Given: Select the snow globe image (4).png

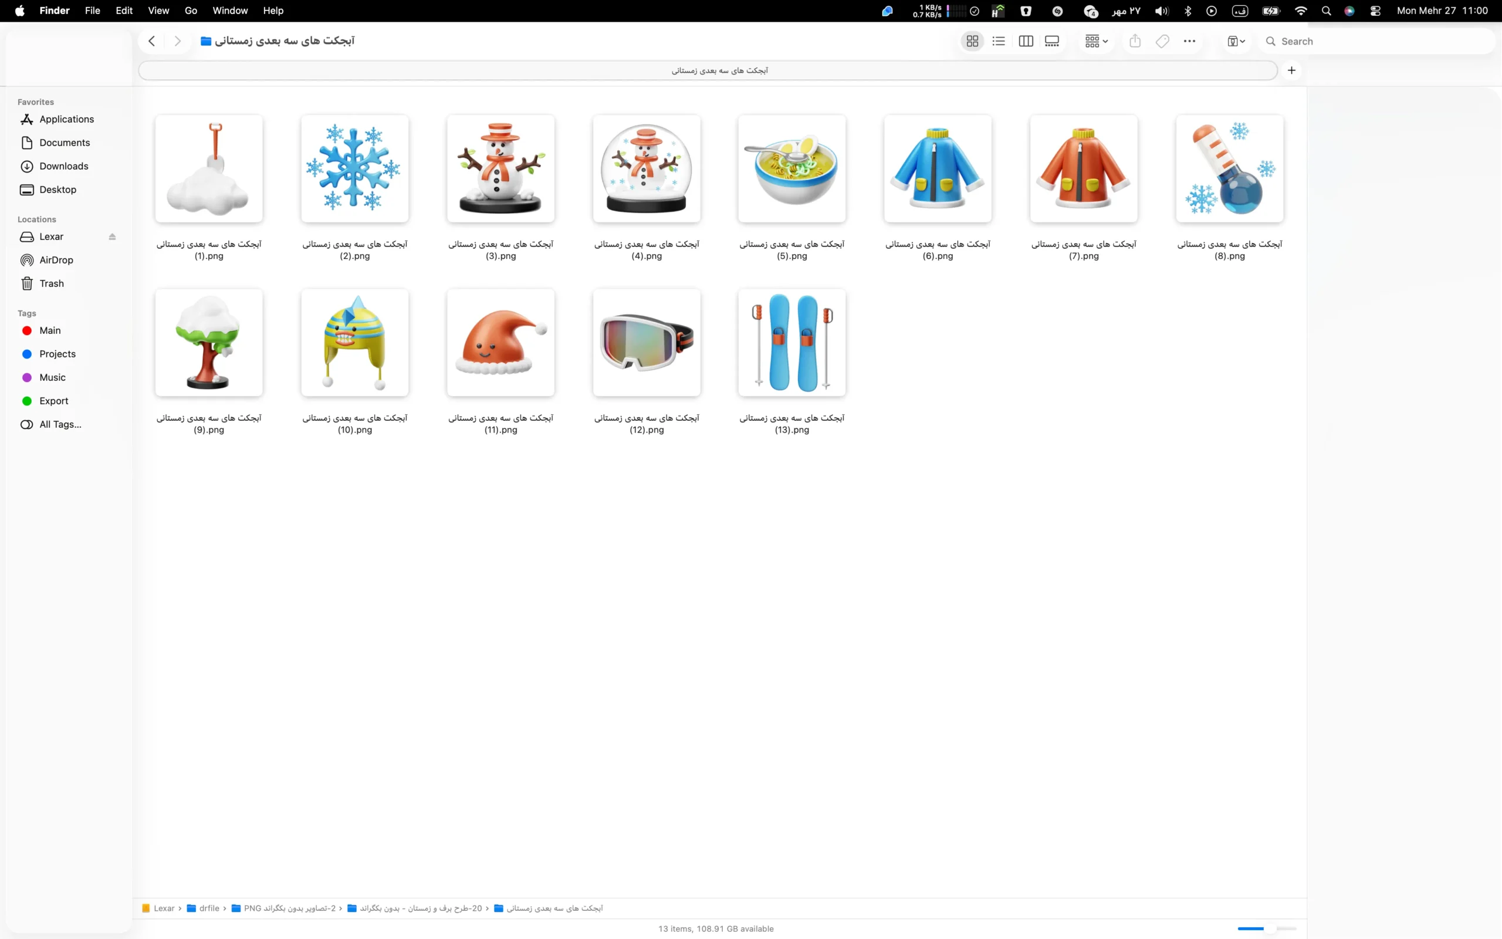Looking at the screenshot, I should pyautogui.click(x=646, y=169).
